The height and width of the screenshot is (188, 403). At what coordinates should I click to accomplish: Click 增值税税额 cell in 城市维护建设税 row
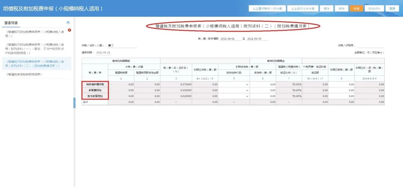(x=121, y=84)
